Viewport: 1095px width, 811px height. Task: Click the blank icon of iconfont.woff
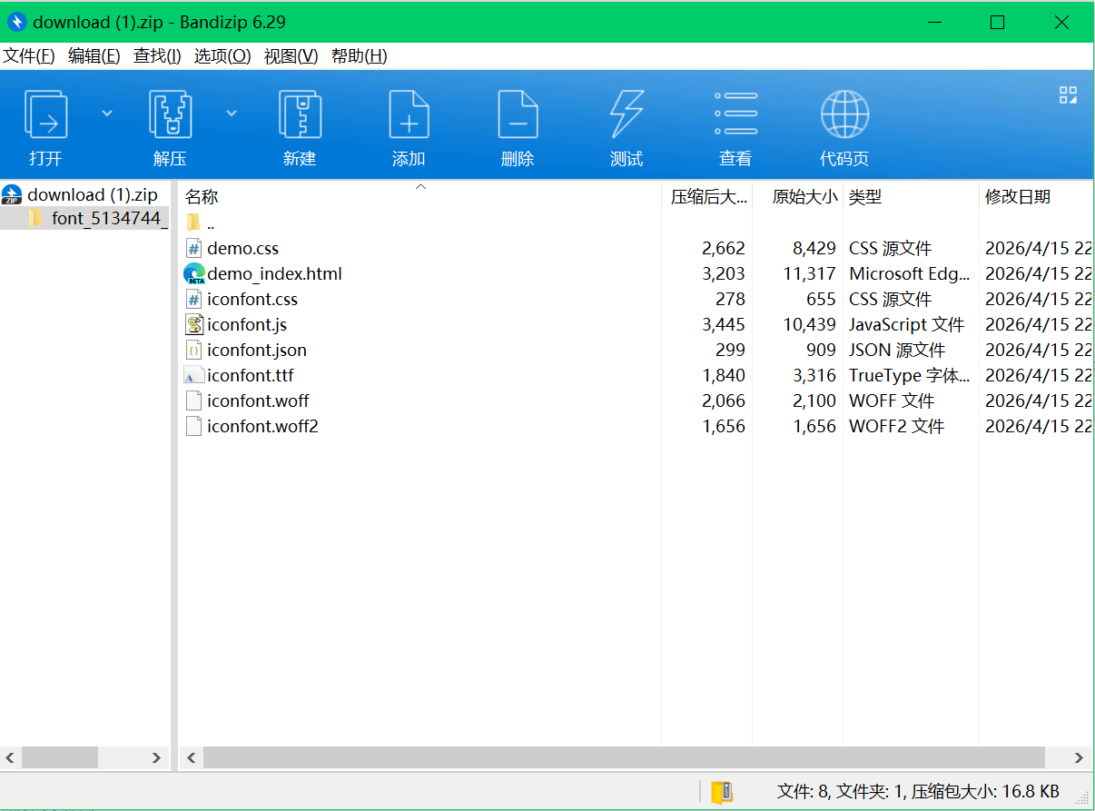[x=193, y=401]
